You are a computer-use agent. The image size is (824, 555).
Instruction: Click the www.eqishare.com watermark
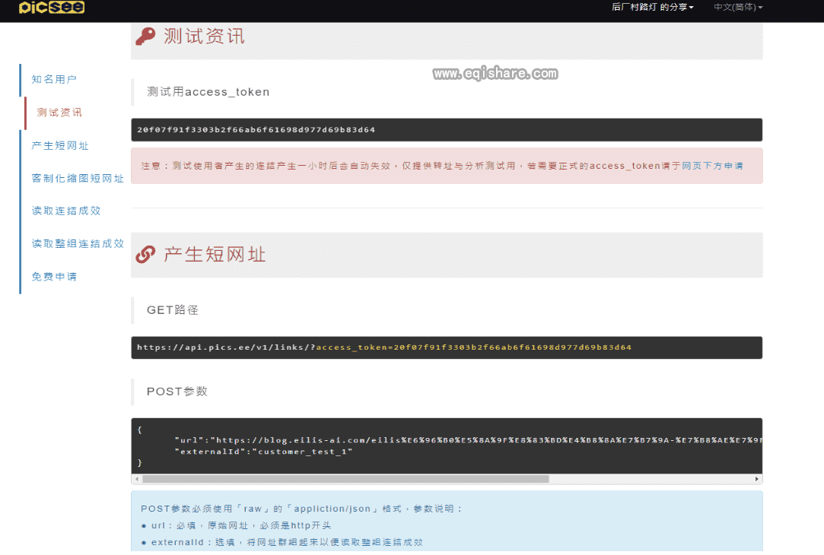pyautogui.click(x=495, y=73)
